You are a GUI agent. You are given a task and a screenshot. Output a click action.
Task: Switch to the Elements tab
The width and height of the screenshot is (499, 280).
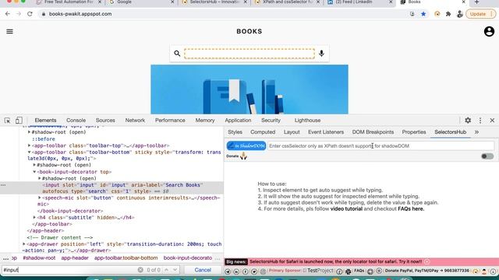pos(45,121)
